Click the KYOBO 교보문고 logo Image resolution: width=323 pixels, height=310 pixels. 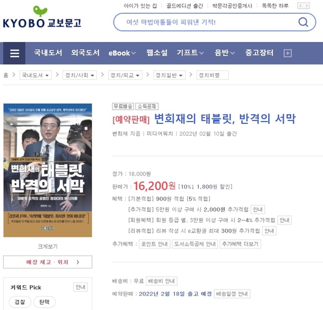tap(42, 17)
